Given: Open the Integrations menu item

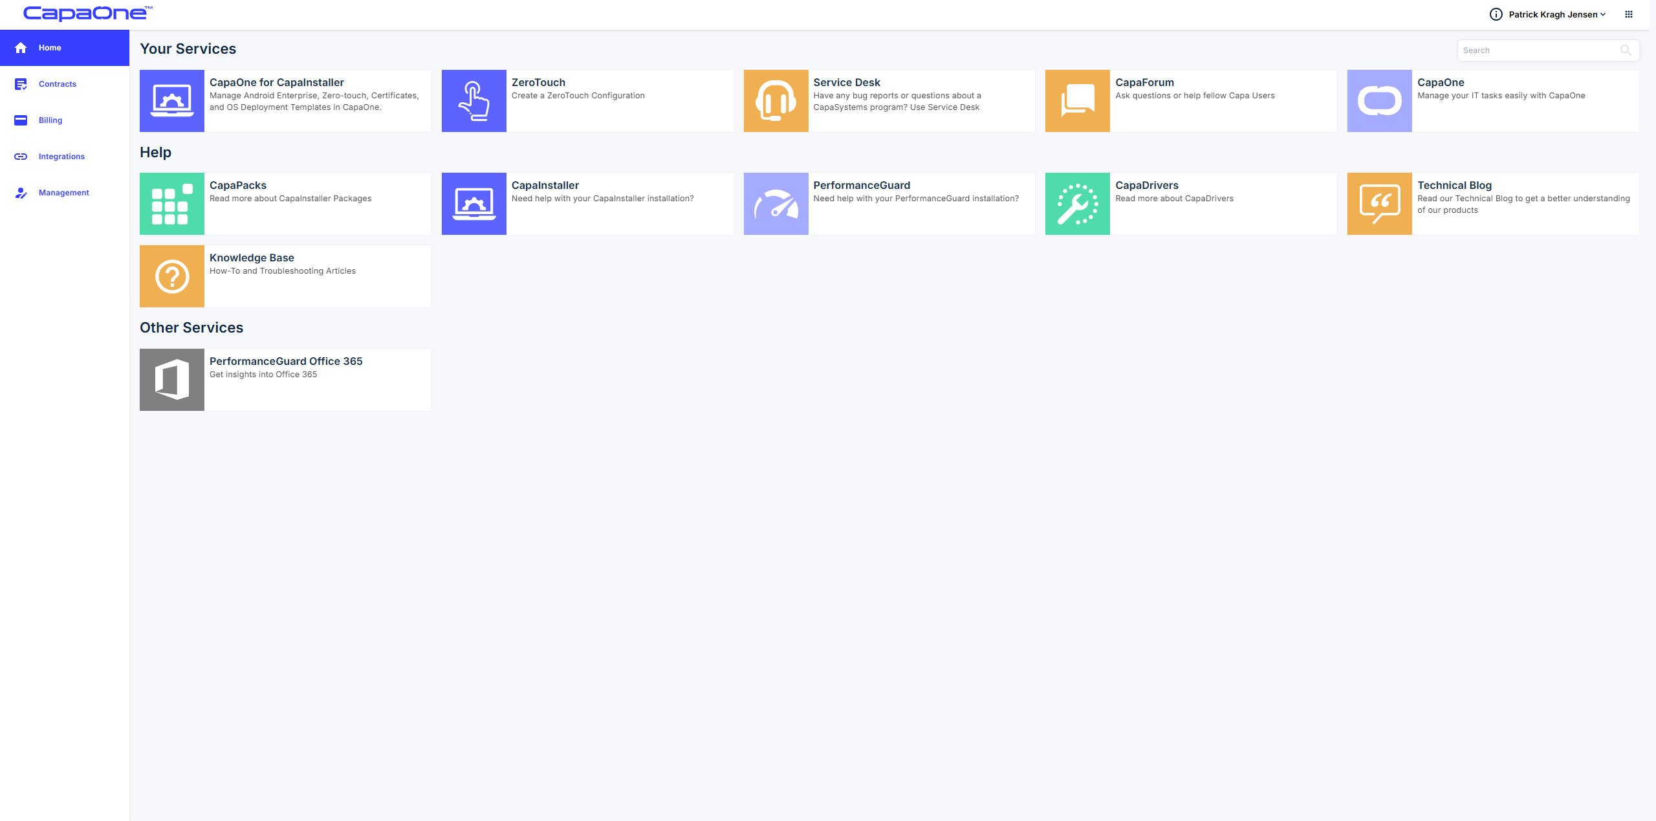Looking at the screenshot, I should [x=65, y=157].
